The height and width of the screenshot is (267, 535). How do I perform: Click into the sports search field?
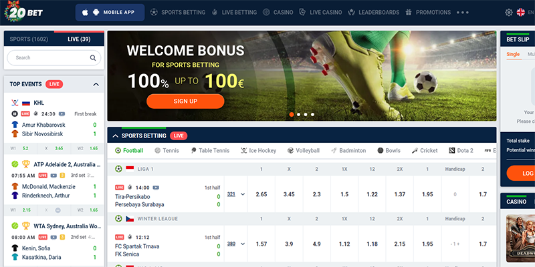(54, 58)
